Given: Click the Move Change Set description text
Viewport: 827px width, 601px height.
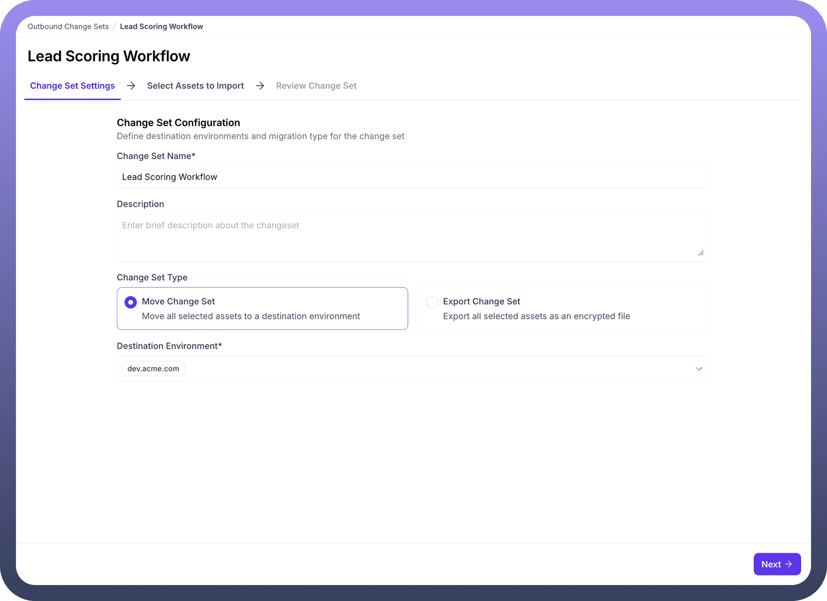Looking at the screenshot, I should tap(251, 316).
